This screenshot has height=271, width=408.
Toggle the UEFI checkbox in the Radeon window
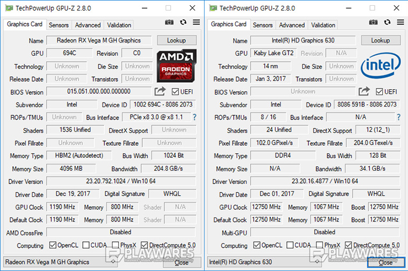click(x=175, y=92)
